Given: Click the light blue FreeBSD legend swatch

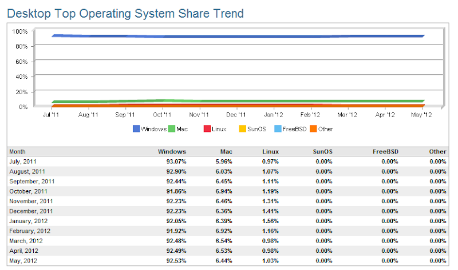Looking at the screenshot, I should pyautogui.click(x=278, y=129).
